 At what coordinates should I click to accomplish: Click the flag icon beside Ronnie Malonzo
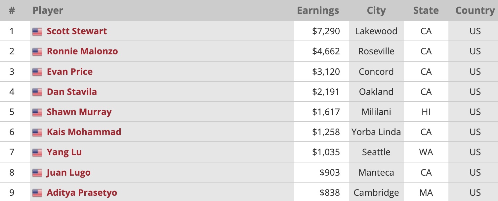(x=37, y=52)
